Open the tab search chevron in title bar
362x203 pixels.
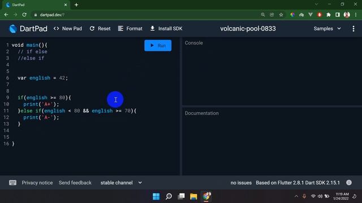[317, 4]
